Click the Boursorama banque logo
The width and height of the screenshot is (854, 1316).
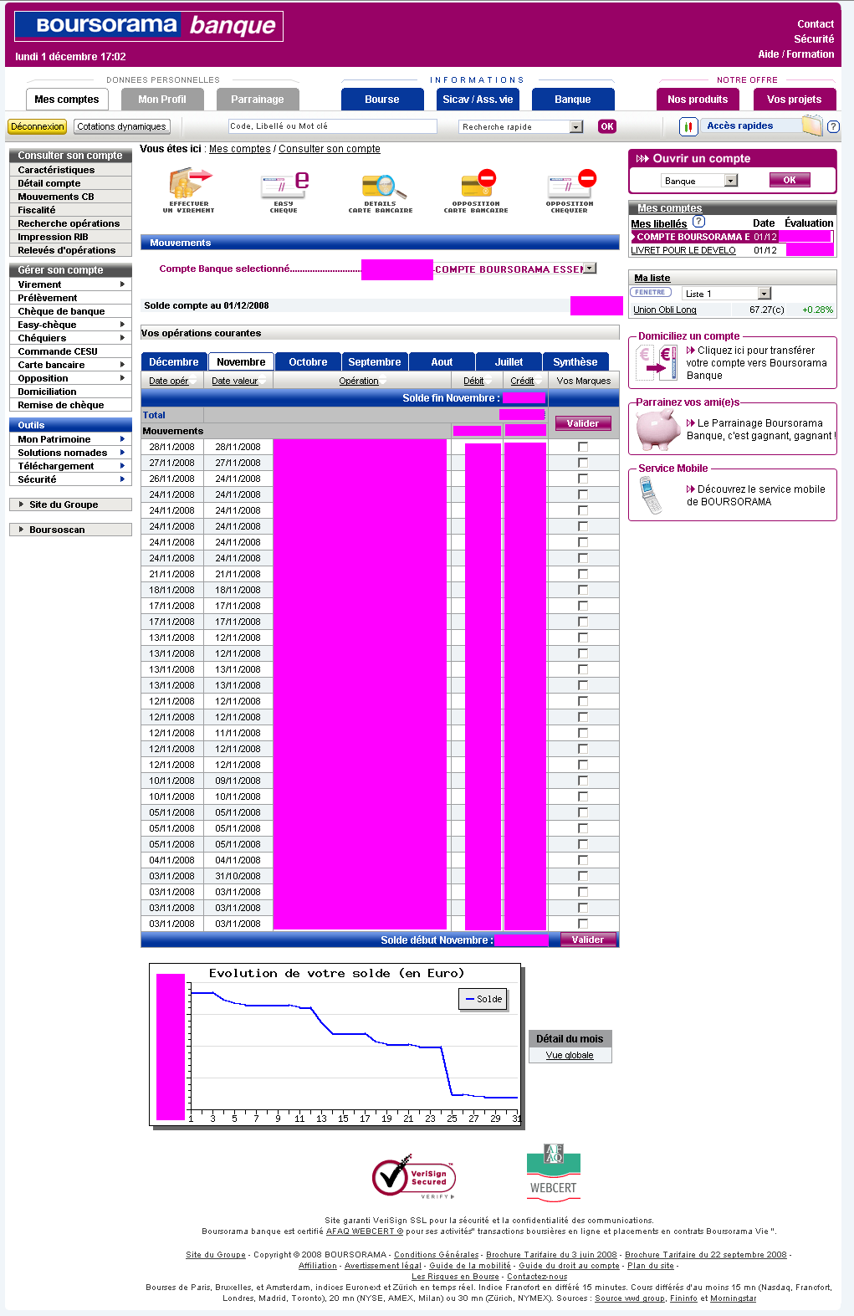coord(149,26)
